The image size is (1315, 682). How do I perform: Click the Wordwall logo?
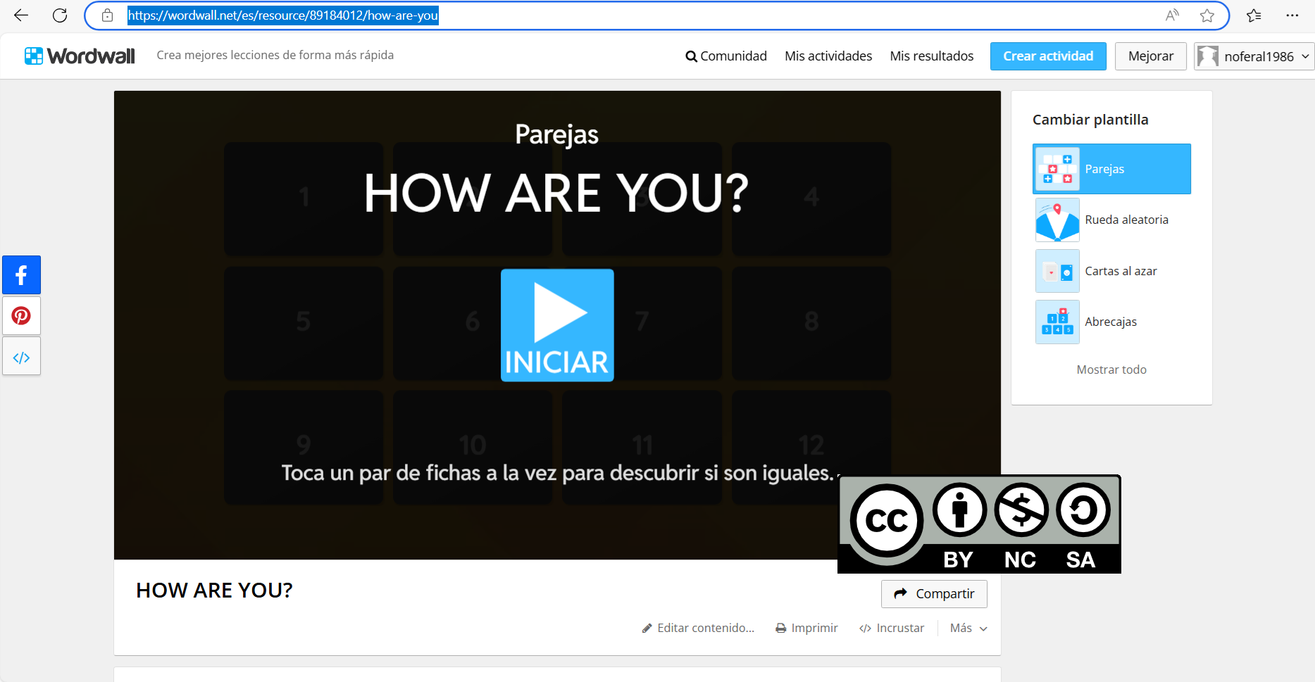(79, 55)
